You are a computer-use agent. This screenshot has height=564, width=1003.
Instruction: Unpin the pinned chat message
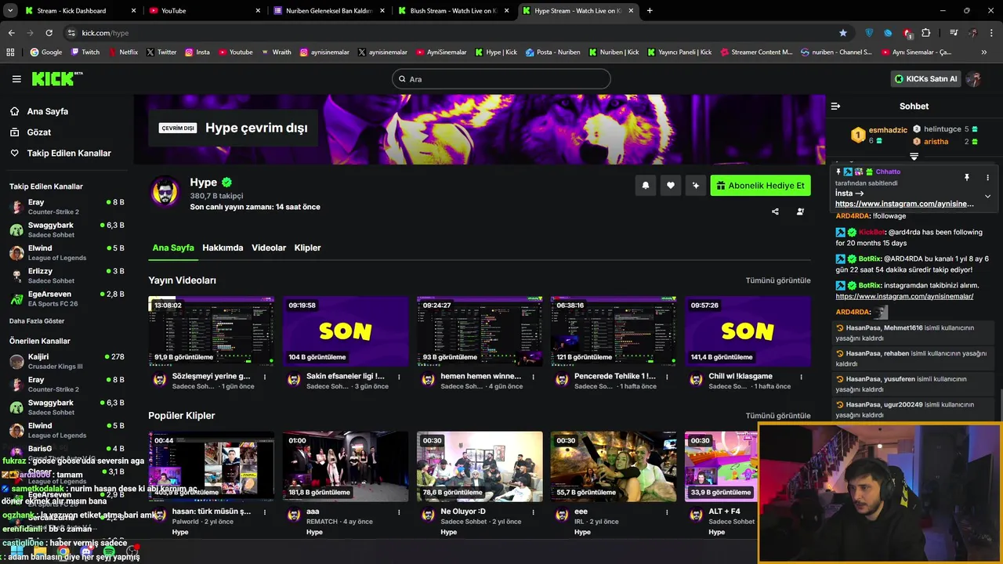[x=966, y=178]
